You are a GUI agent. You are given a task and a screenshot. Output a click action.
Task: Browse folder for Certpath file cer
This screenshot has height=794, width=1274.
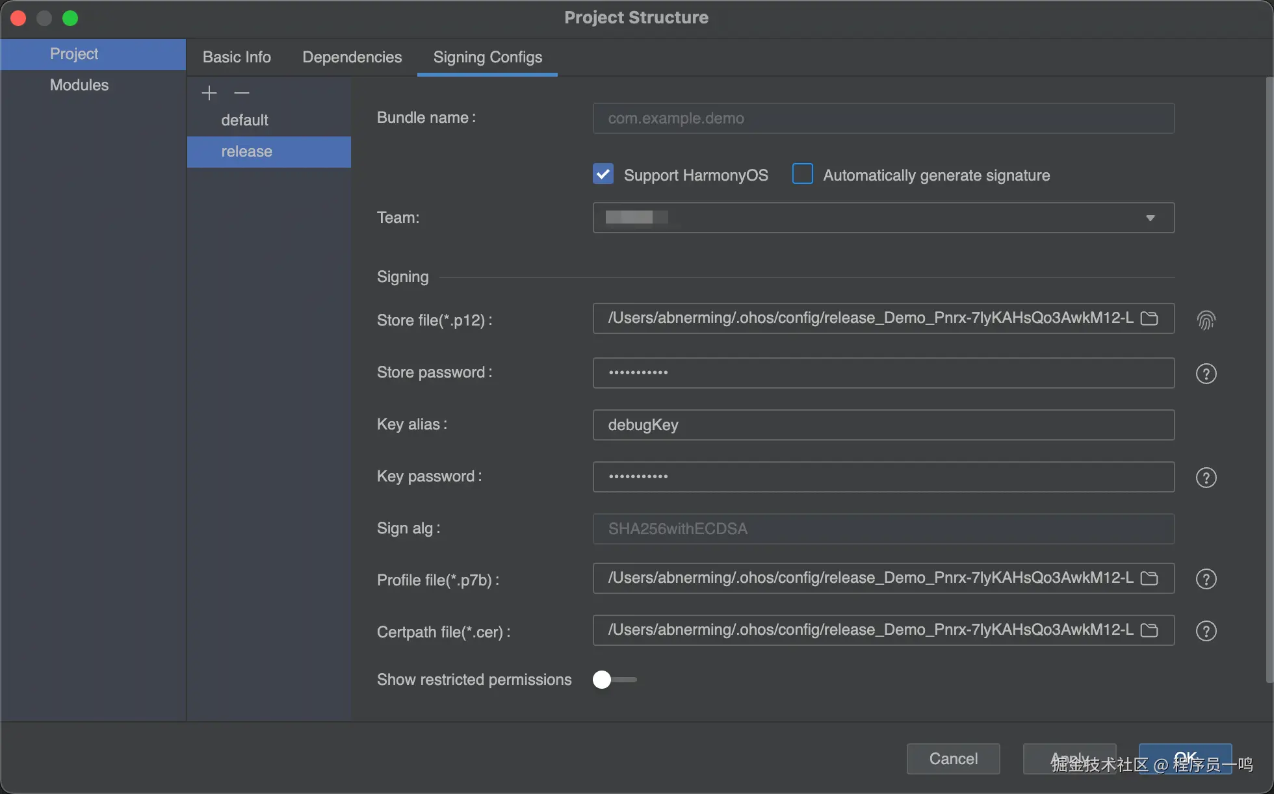point(1149,630)
